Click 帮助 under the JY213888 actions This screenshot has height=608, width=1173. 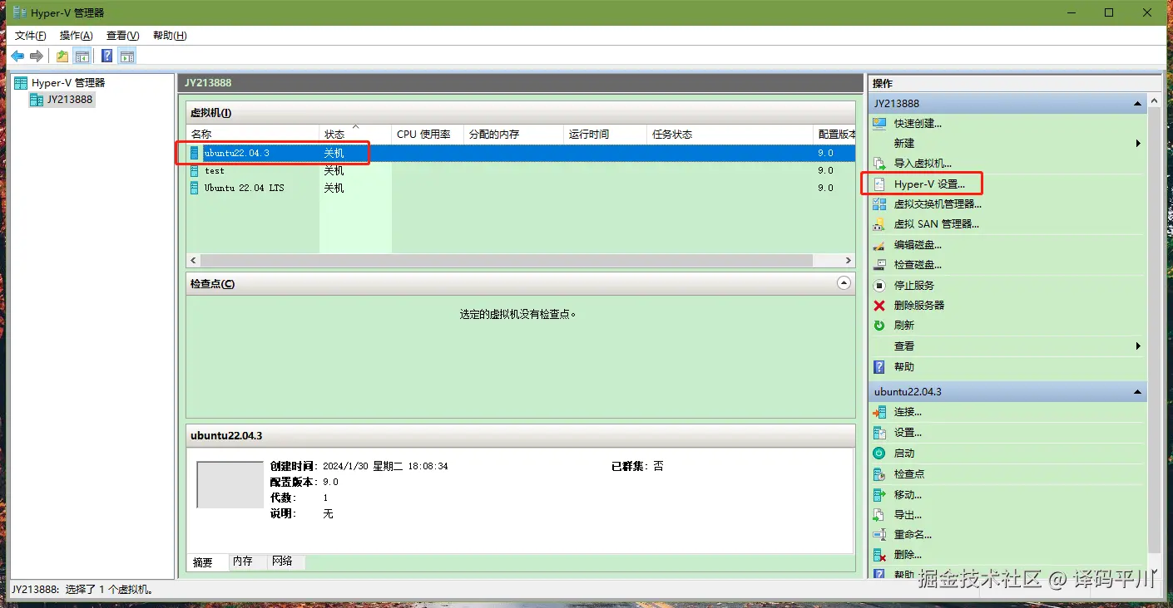coord(904,366)
